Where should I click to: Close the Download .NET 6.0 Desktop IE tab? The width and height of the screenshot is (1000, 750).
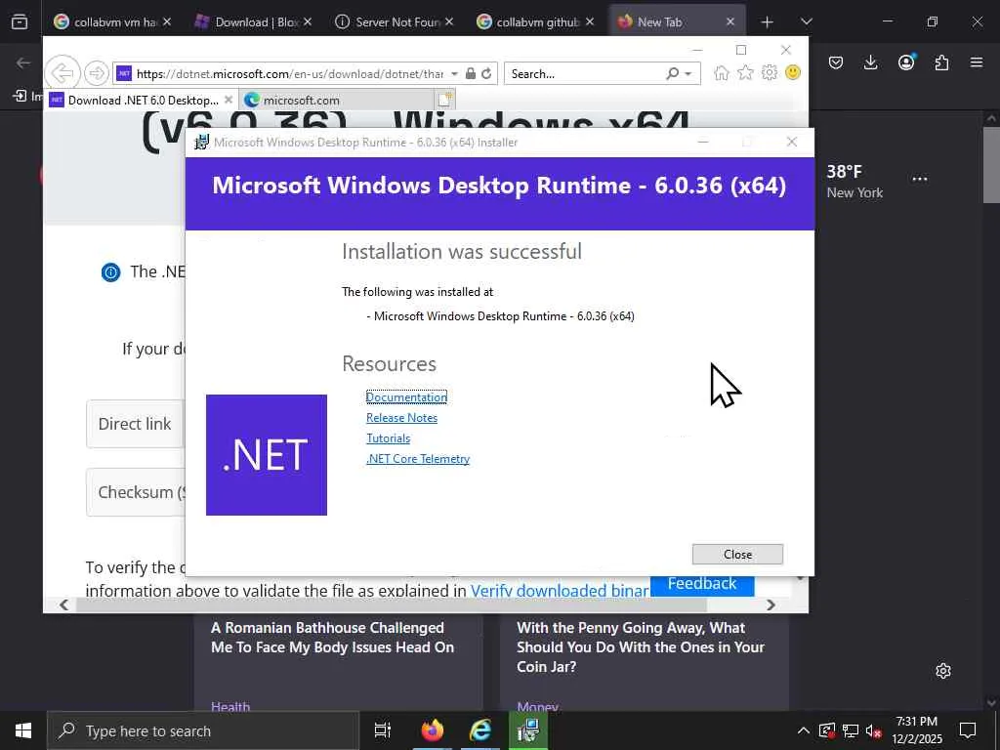pyautogui.click(x=229, y=101)
